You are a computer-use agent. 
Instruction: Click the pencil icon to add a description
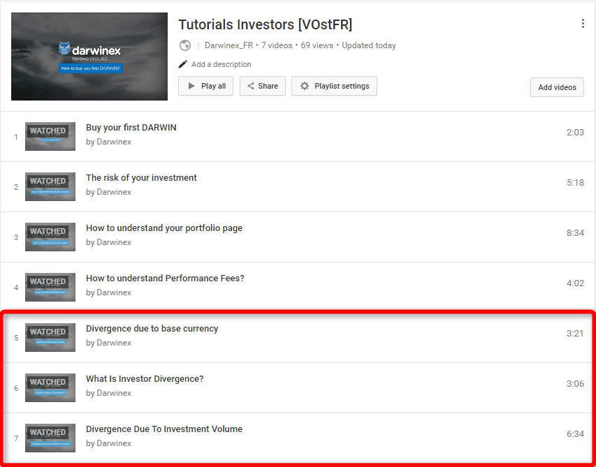click(183, 64)
